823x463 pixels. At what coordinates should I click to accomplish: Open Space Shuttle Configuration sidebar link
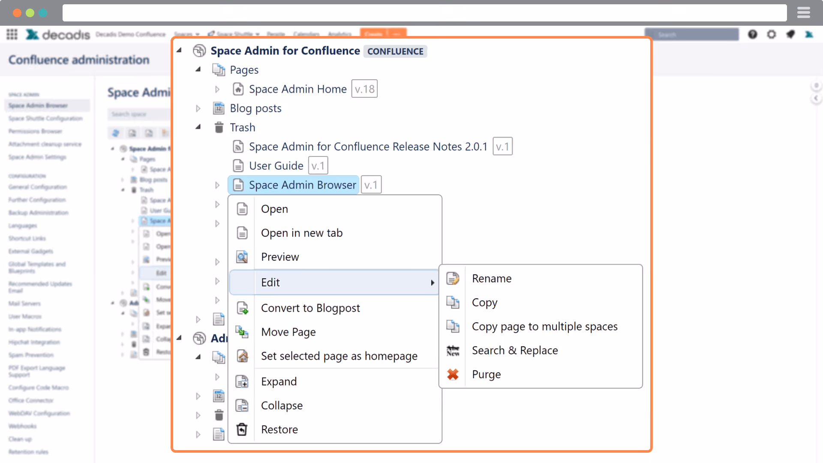click(46, 118)
